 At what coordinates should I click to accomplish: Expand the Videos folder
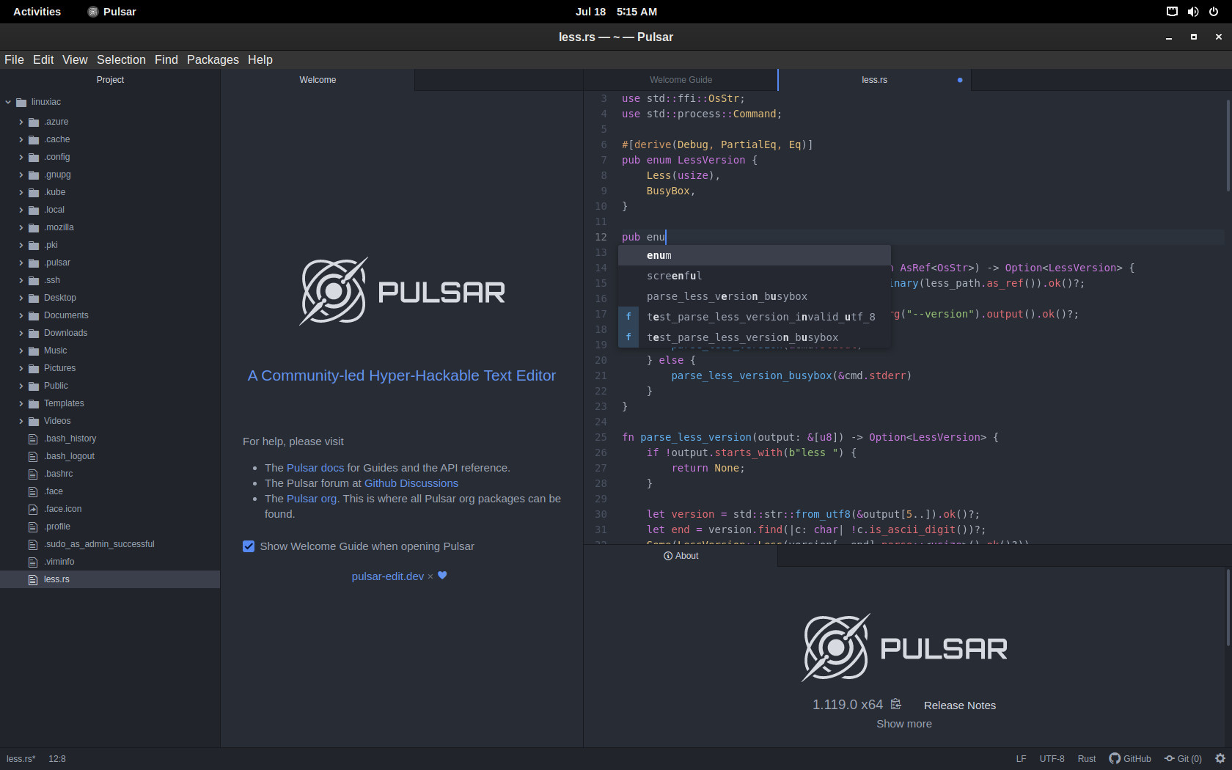pyautogui.click(x=21, y=421)
